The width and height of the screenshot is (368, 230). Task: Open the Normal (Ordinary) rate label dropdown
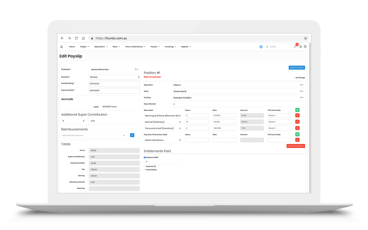(x=163, y=122)
